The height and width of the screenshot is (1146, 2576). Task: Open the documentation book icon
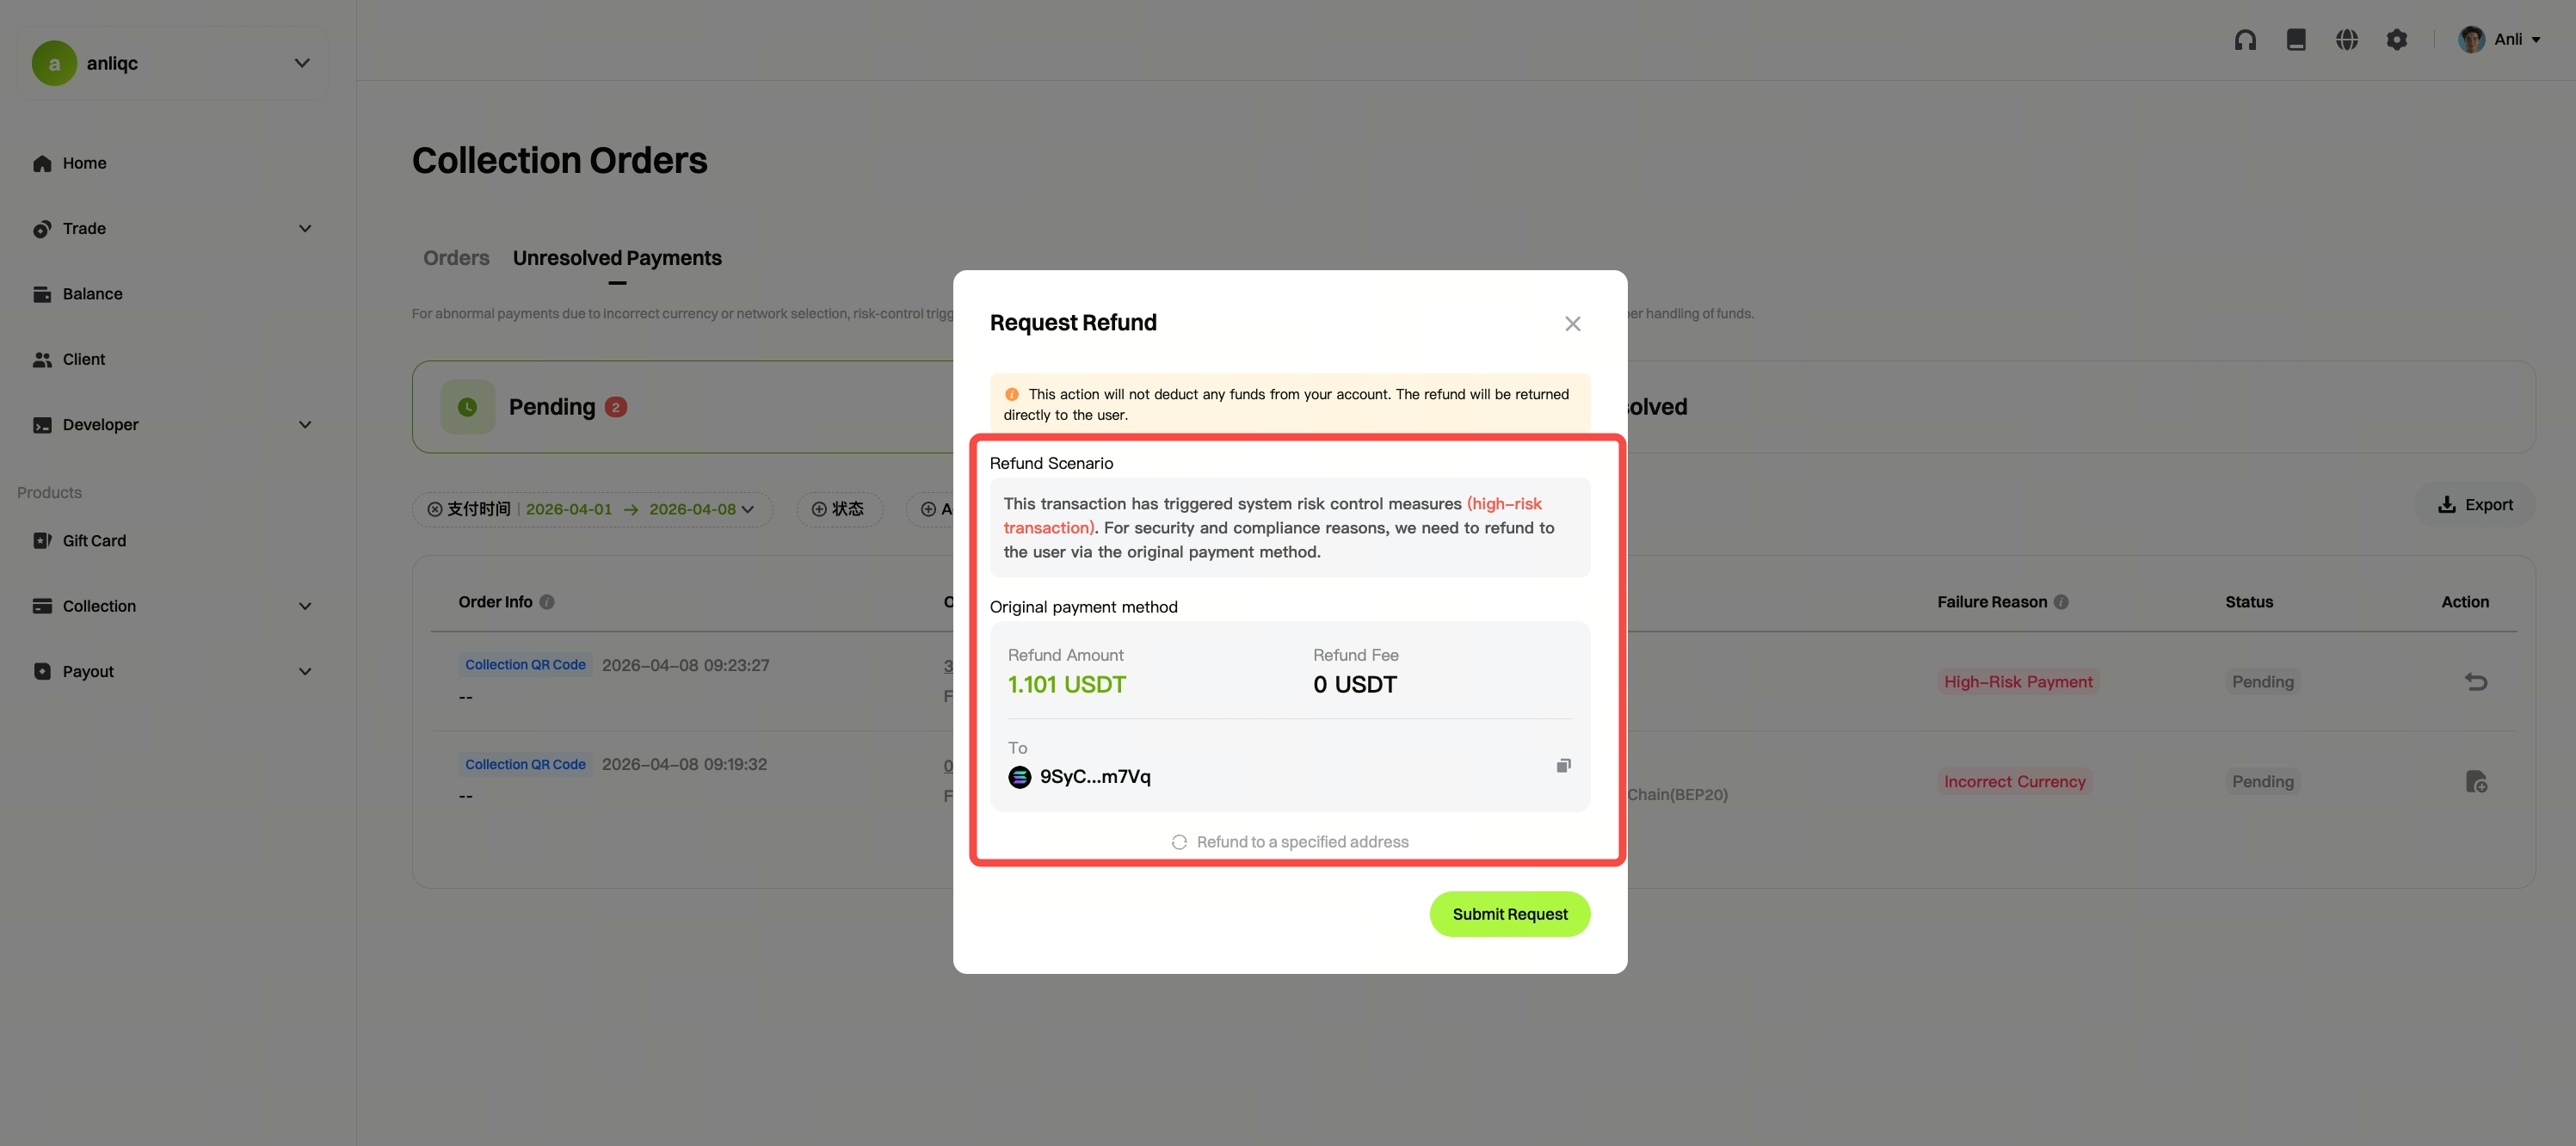click(x=2296, y=40)
